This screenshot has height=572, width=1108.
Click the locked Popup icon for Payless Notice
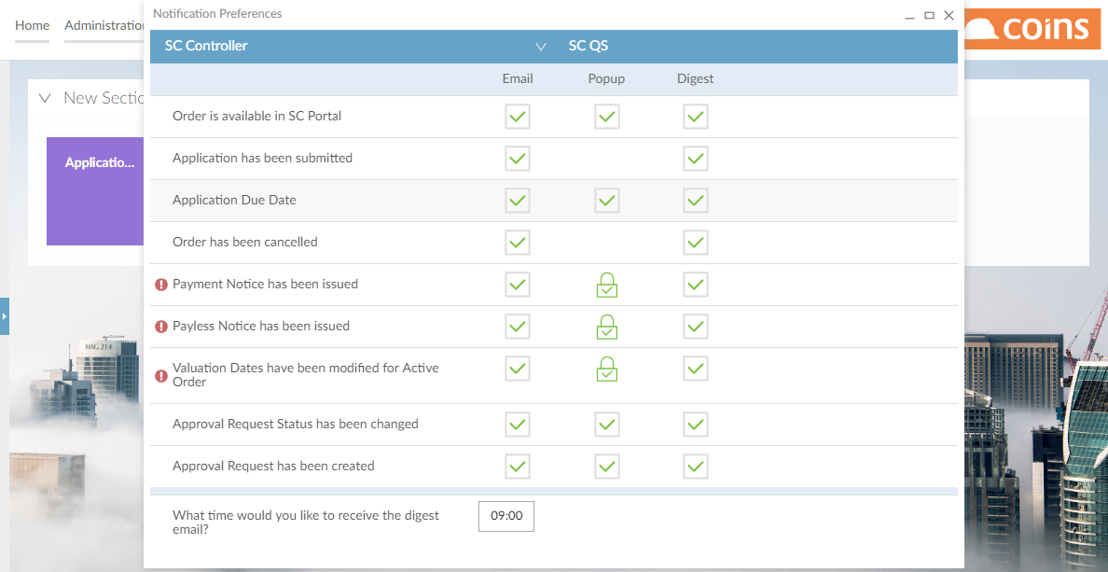coord(606,327)
